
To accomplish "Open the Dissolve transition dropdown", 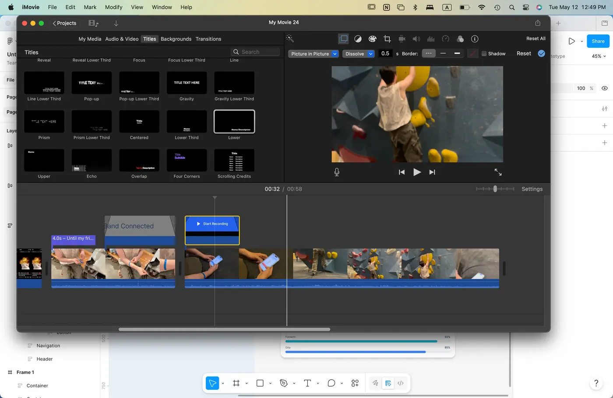I will click(x=358, y=54).
